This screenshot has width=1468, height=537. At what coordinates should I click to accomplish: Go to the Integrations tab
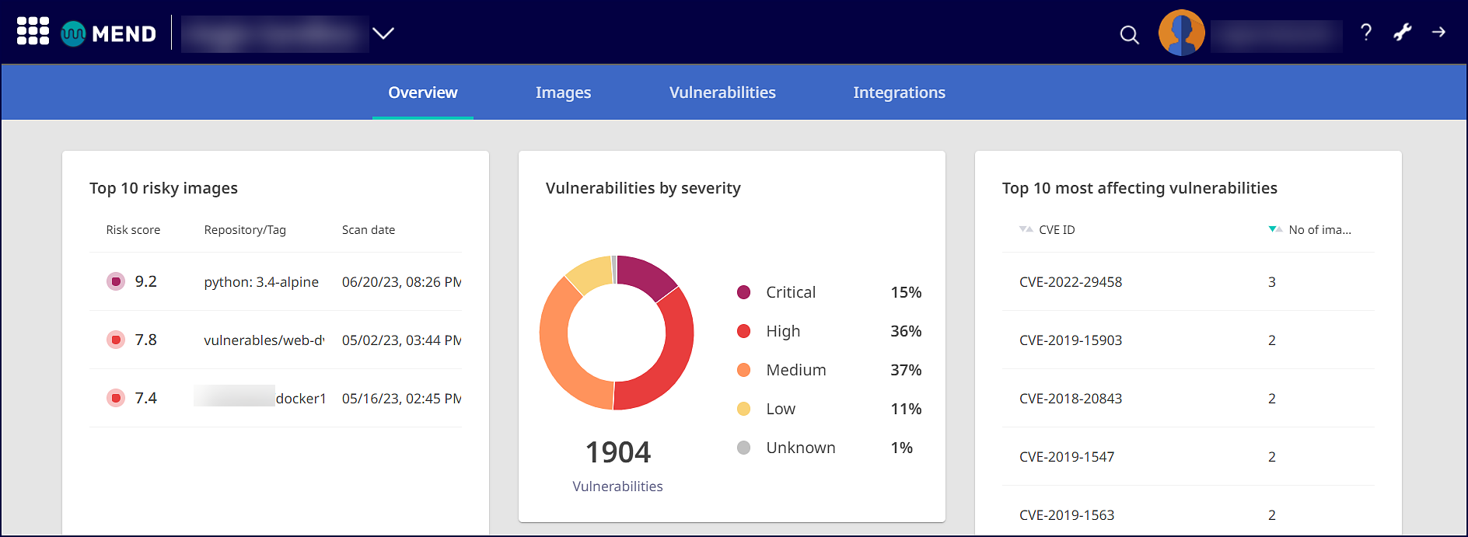(x=899, y=92)
